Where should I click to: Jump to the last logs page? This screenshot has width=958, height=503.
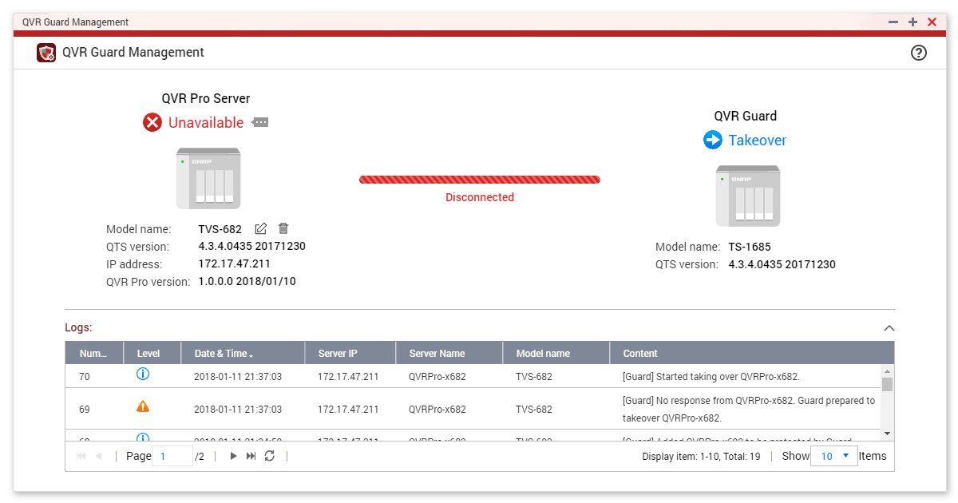(251, 456)
